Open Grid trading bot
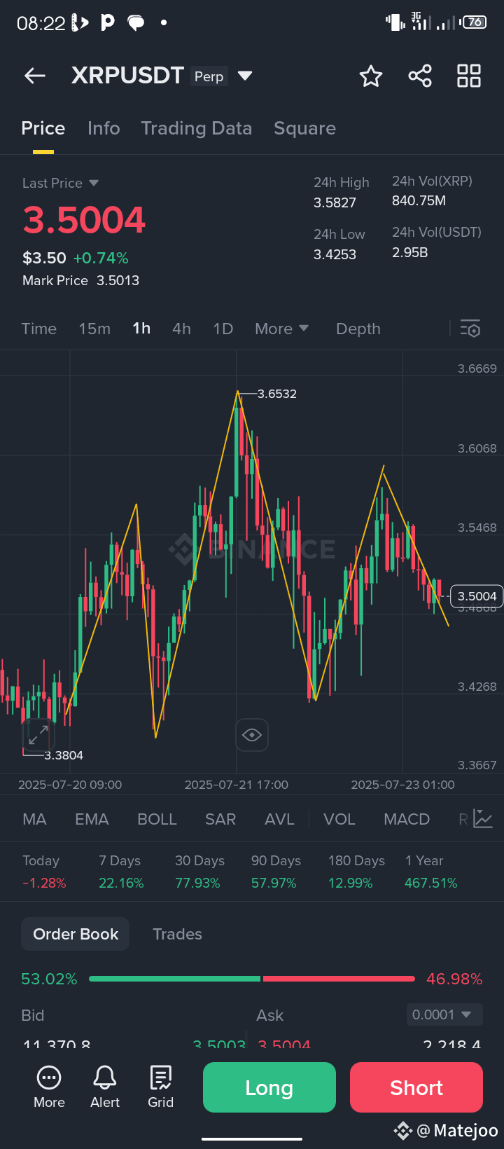Screen dimensions: 504x1149 [160, 1087]
